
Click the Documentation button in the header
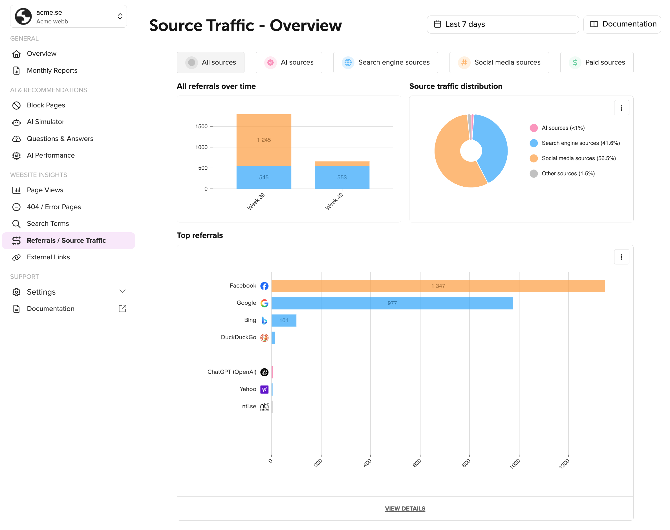(622, 24)
